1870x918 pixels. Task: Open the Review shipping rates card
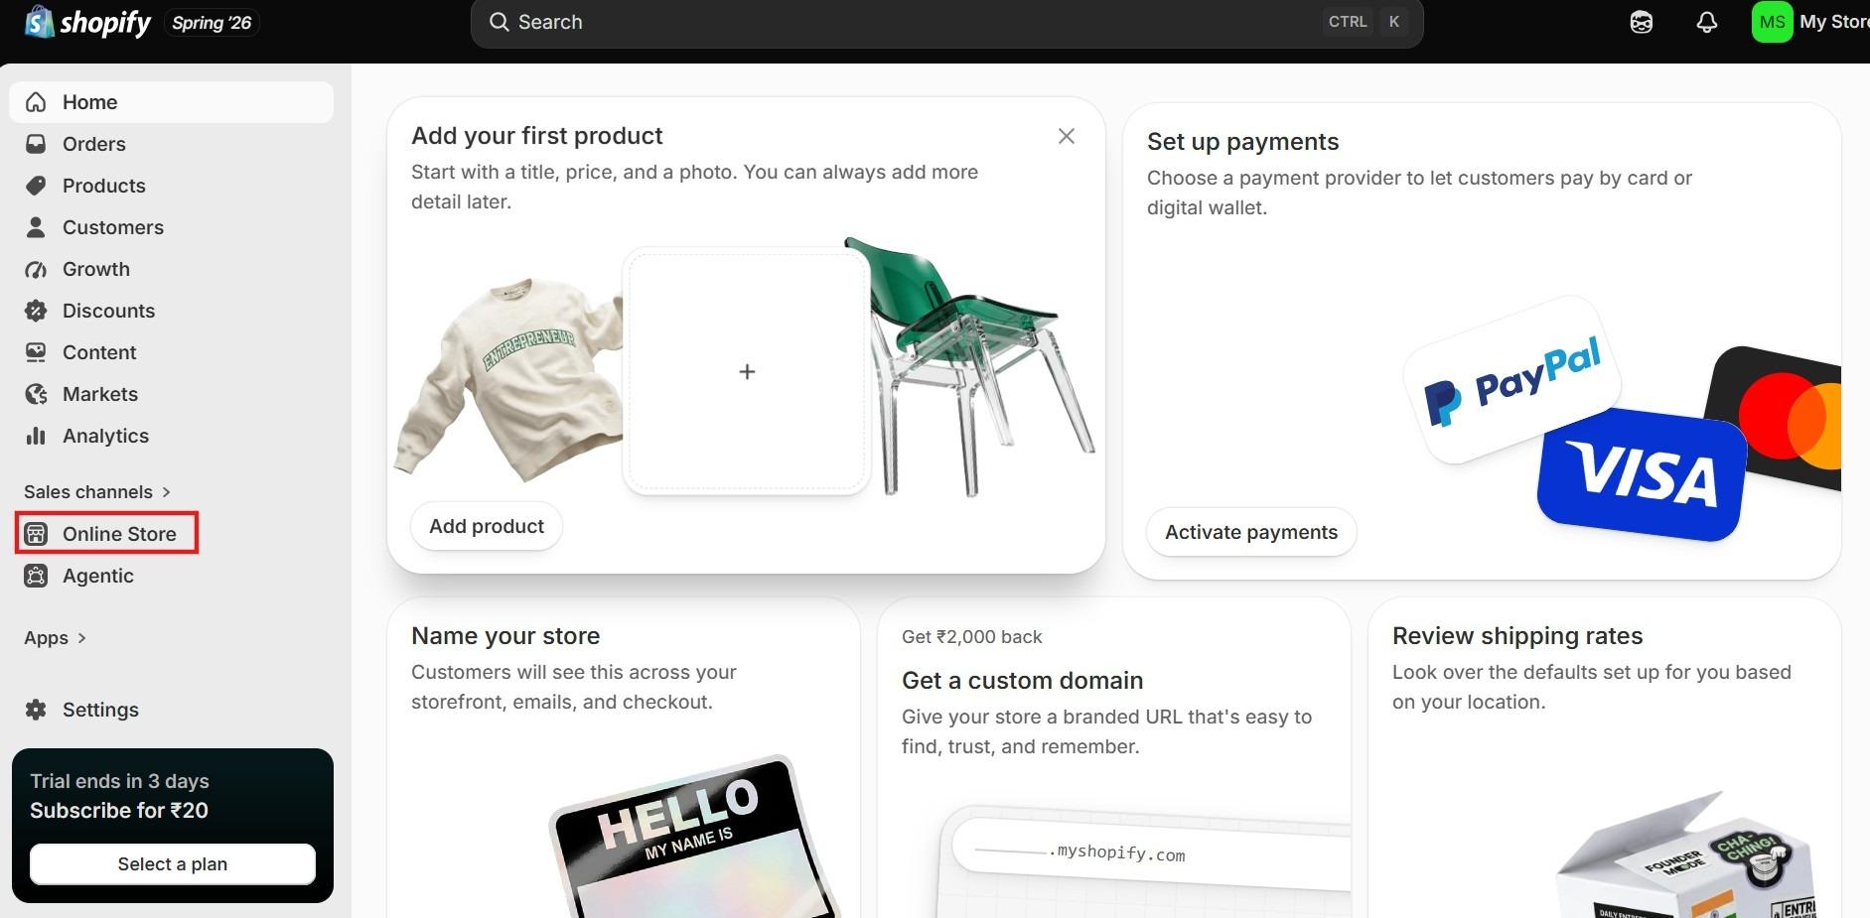[1605, 757]
